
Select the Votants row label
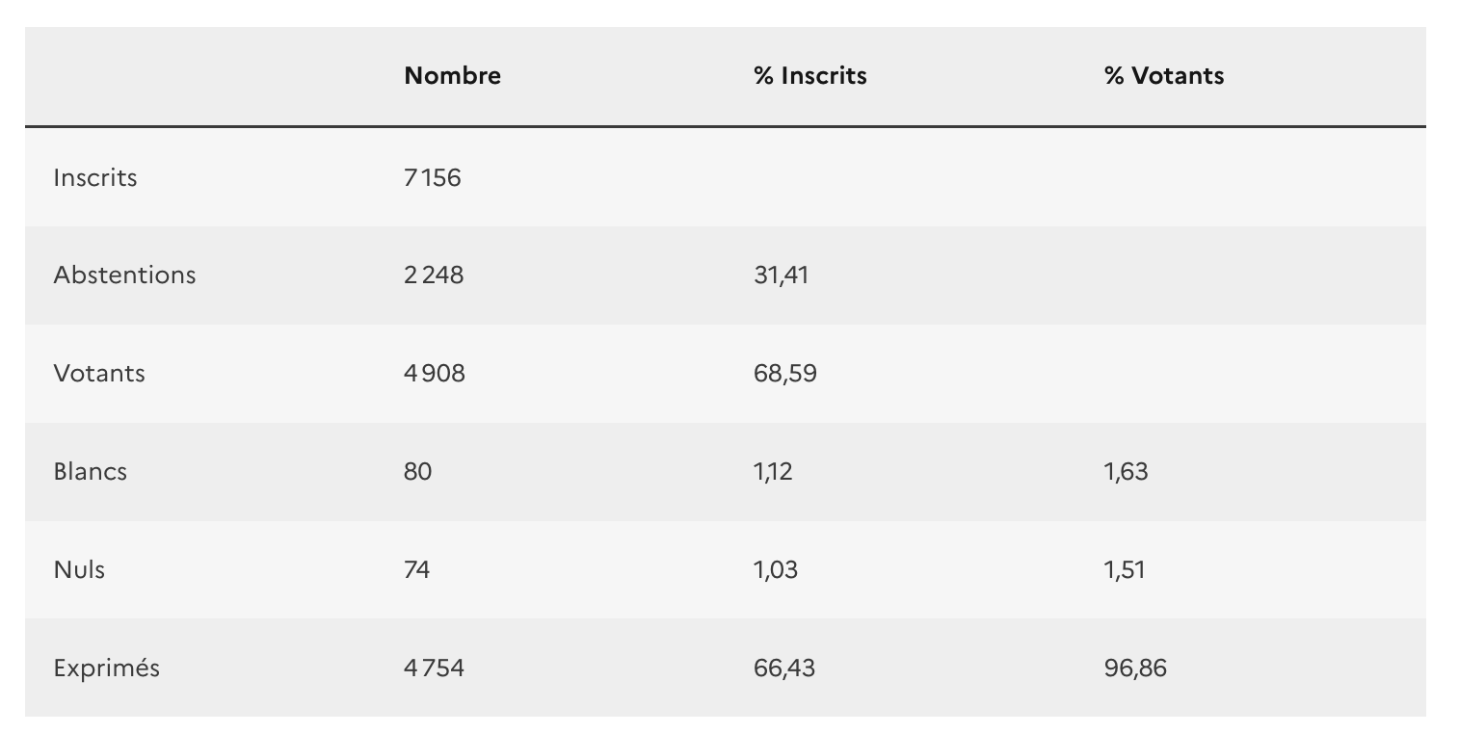coord(99,374)
